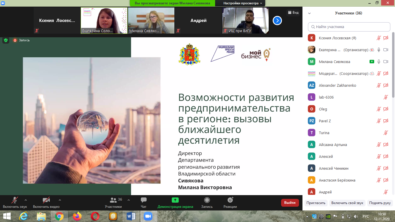Image resolution: width=395 pixels, height=222 pixels.
Task: Raise hand with Поднять руку button
Action: (x=380, y=203)
